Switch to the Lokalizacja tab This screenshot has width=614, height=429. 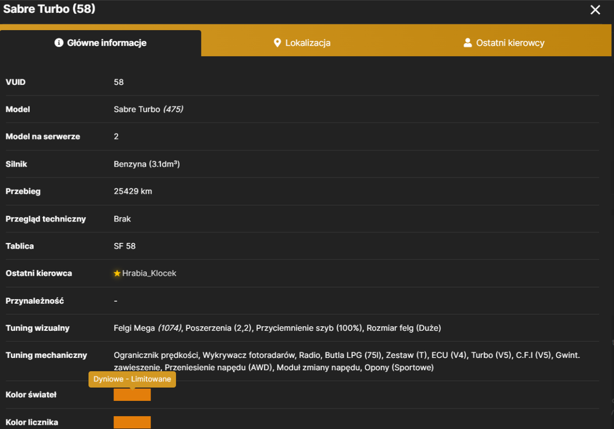[302, 43]
